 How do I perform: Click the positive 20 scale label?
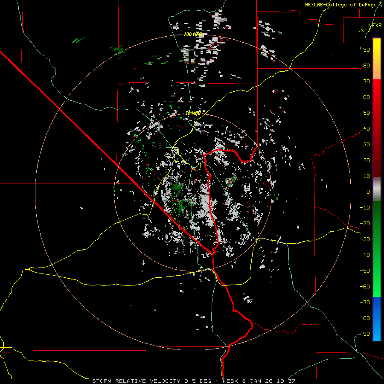(x=367, y=160)
